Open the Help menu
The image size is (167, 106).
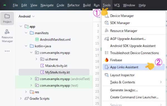[x=142, y=5]
